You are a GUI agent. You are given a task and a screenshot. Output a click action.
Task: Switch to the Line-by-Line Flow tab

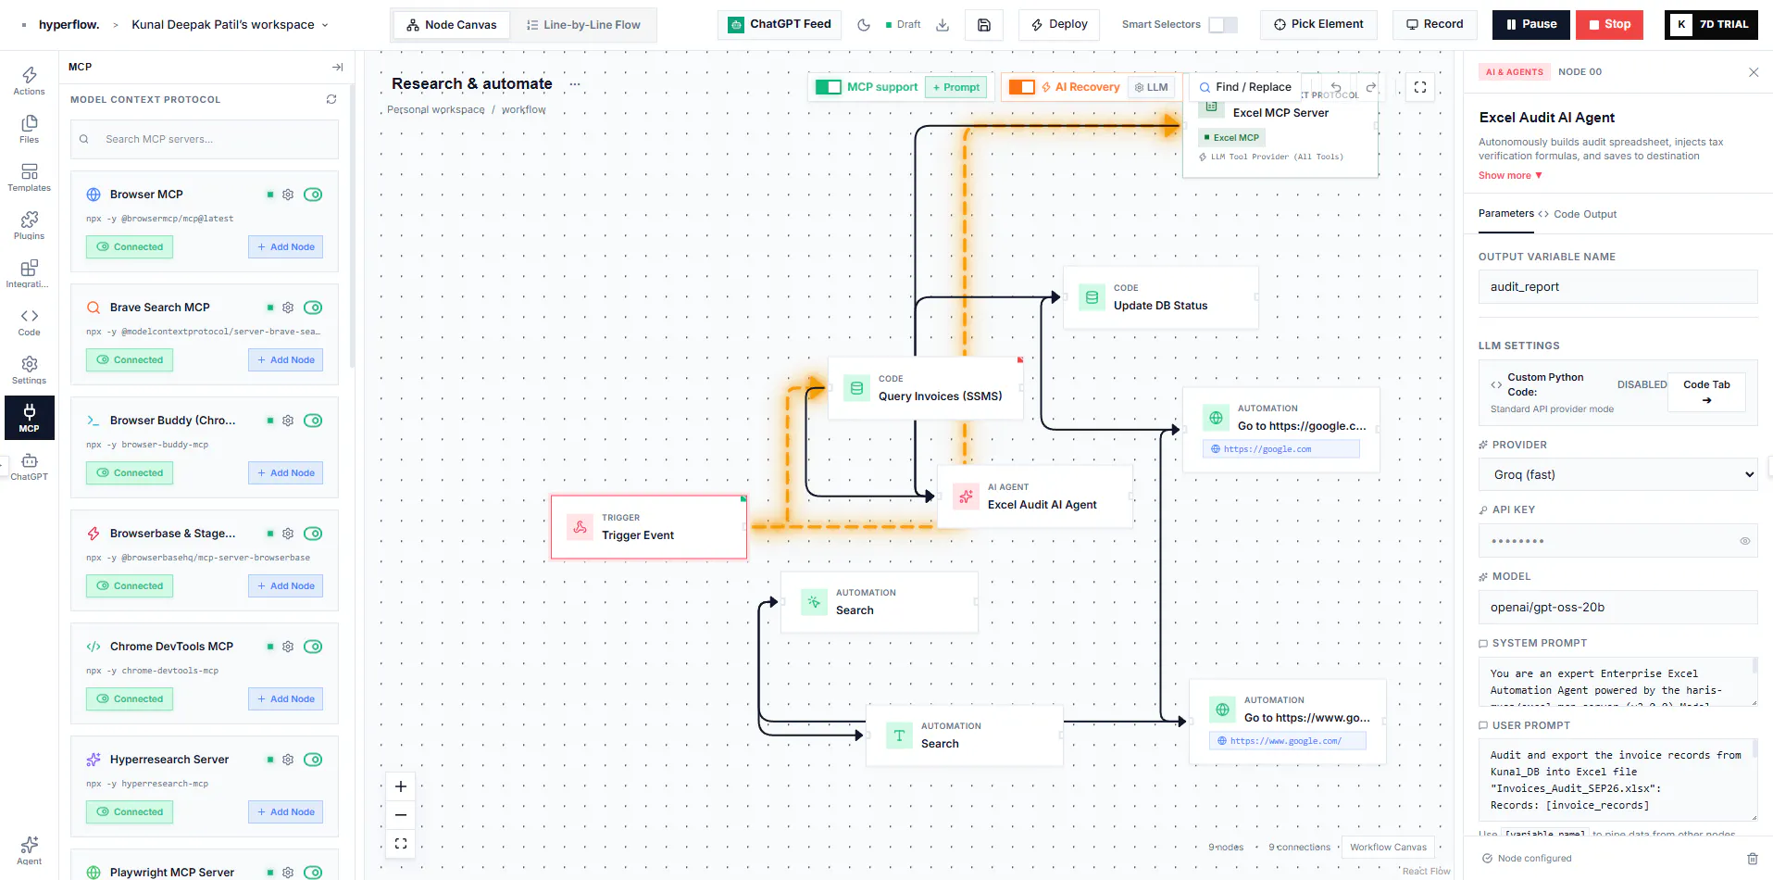coord(583,25)
